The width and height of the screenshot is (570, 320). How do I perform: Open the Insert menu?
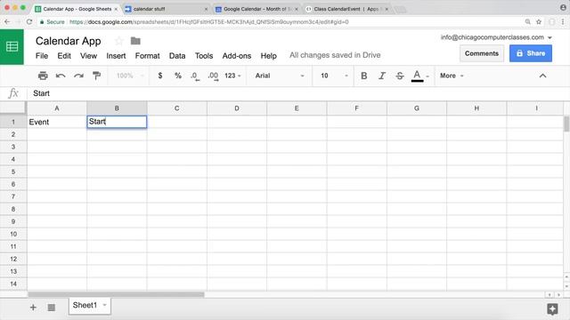coord(116,56)
